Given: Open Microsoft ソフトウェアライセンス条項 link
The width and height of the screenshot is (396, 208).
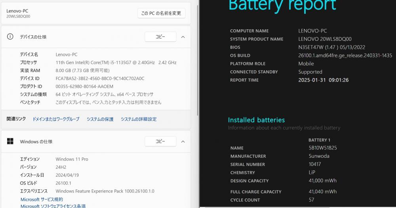Looking at the screenshot, I should (x=53, y=206).
